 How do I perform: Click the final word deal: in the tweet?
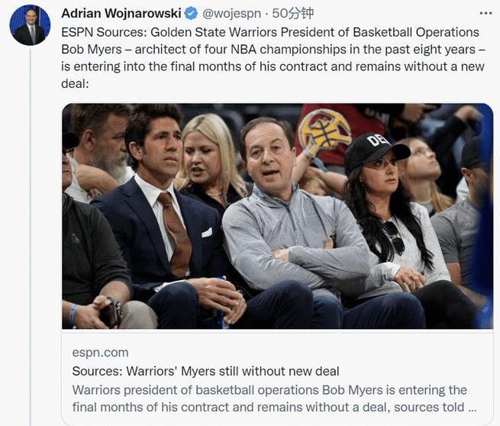75,83
